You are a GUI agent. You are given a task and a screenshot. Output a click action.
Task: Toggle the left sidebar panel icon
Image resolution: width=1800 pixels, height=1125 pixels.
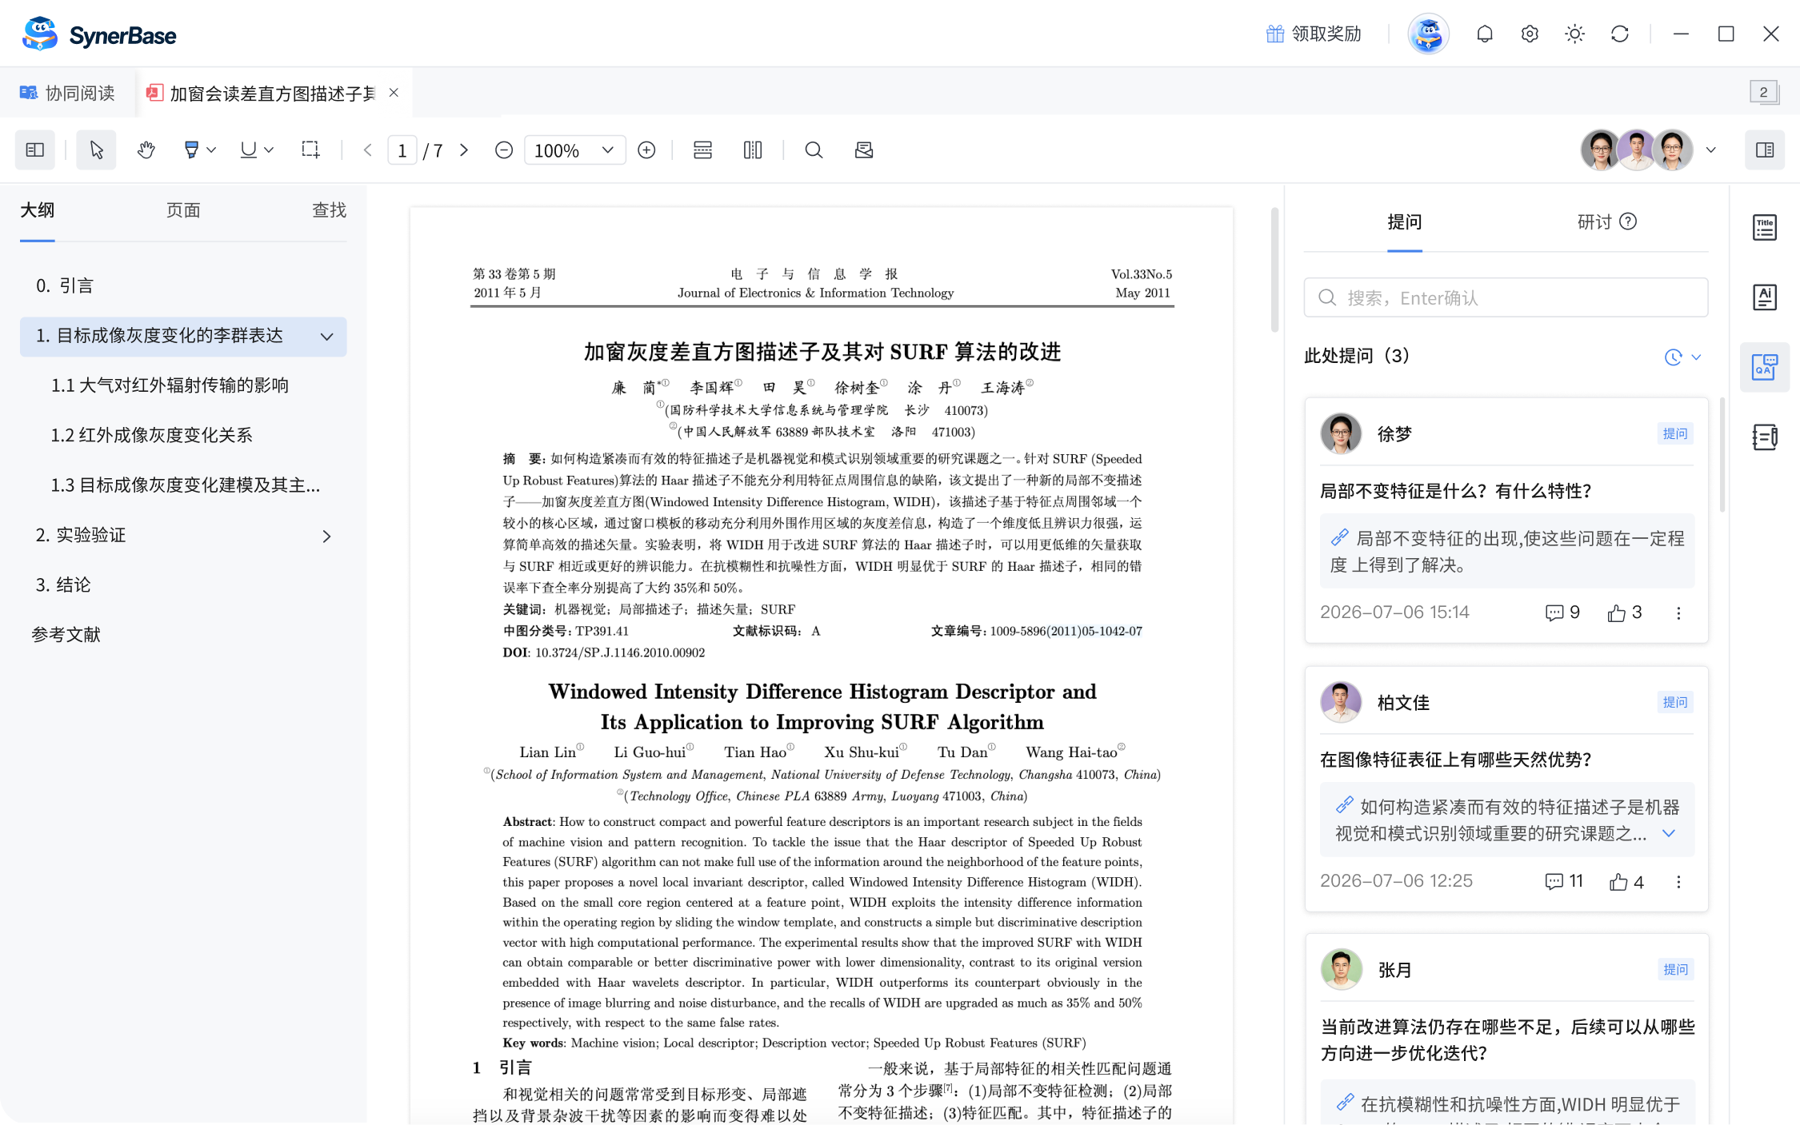pos(35,150)
